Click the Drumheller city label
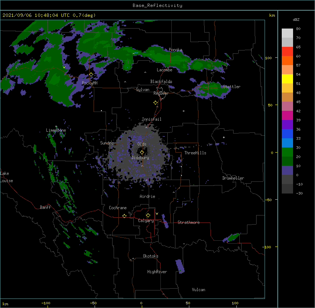Image resolution: width=315 pixels, height=308 pixels. point(233,178)
